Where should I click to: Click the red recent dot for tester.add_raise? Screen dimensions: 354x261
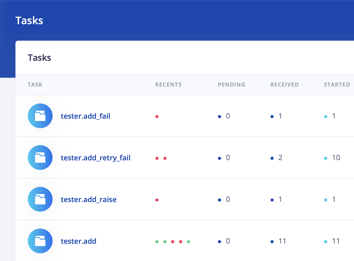pyautogui.click(x=157, y=200)
